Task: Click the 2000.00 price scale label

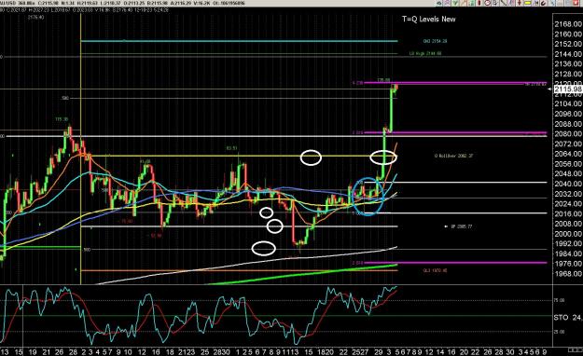Action: [x=568, y=234]
